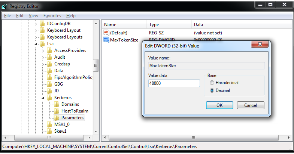Click the GBG folder icon

[49, 84]
